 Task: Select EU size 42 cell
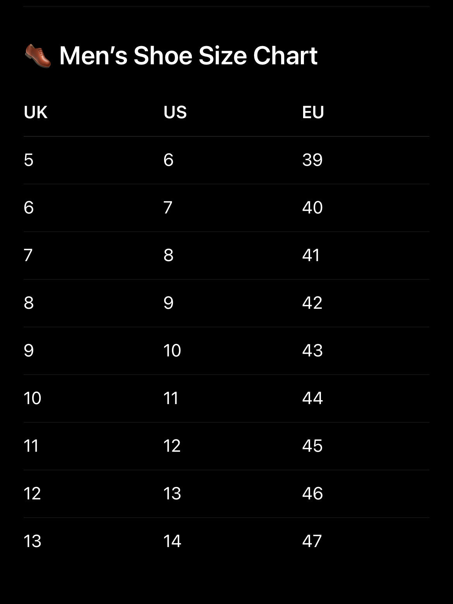(x=312, y=303)
